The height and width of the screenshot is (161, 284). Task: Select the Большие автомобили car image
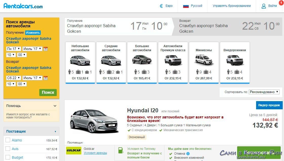(x=142, y=60)
